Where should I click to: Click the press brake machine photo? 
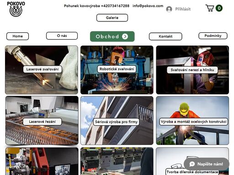(x=117, y=161)
